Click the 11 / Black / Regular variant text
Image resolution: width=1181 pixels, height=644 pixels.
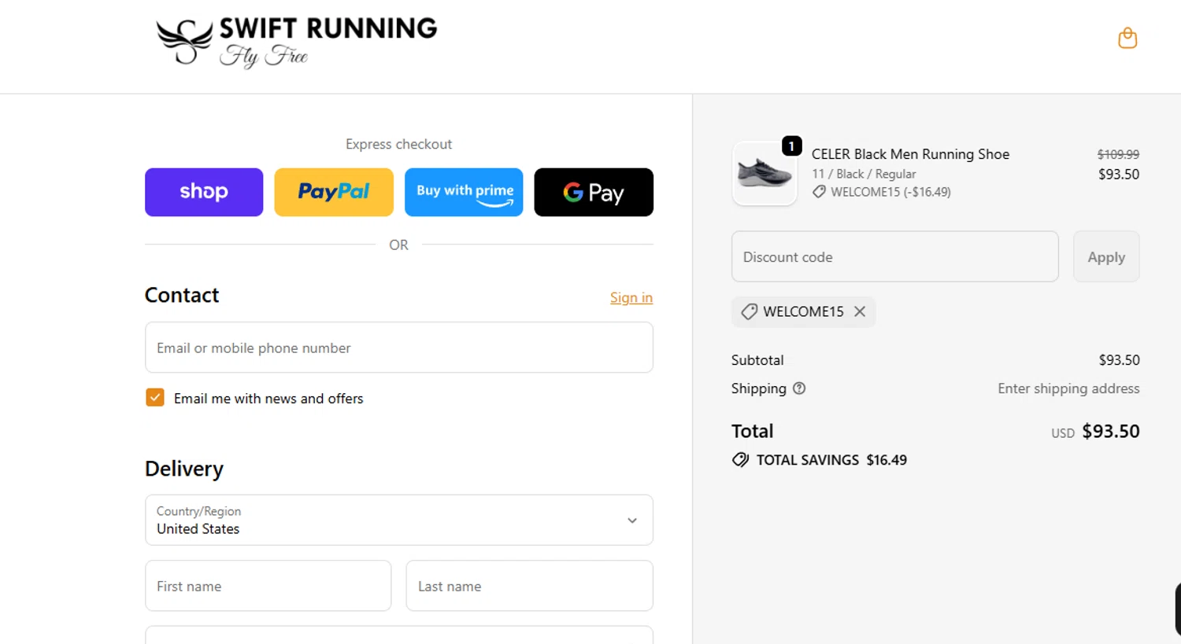tap(864, 174)
